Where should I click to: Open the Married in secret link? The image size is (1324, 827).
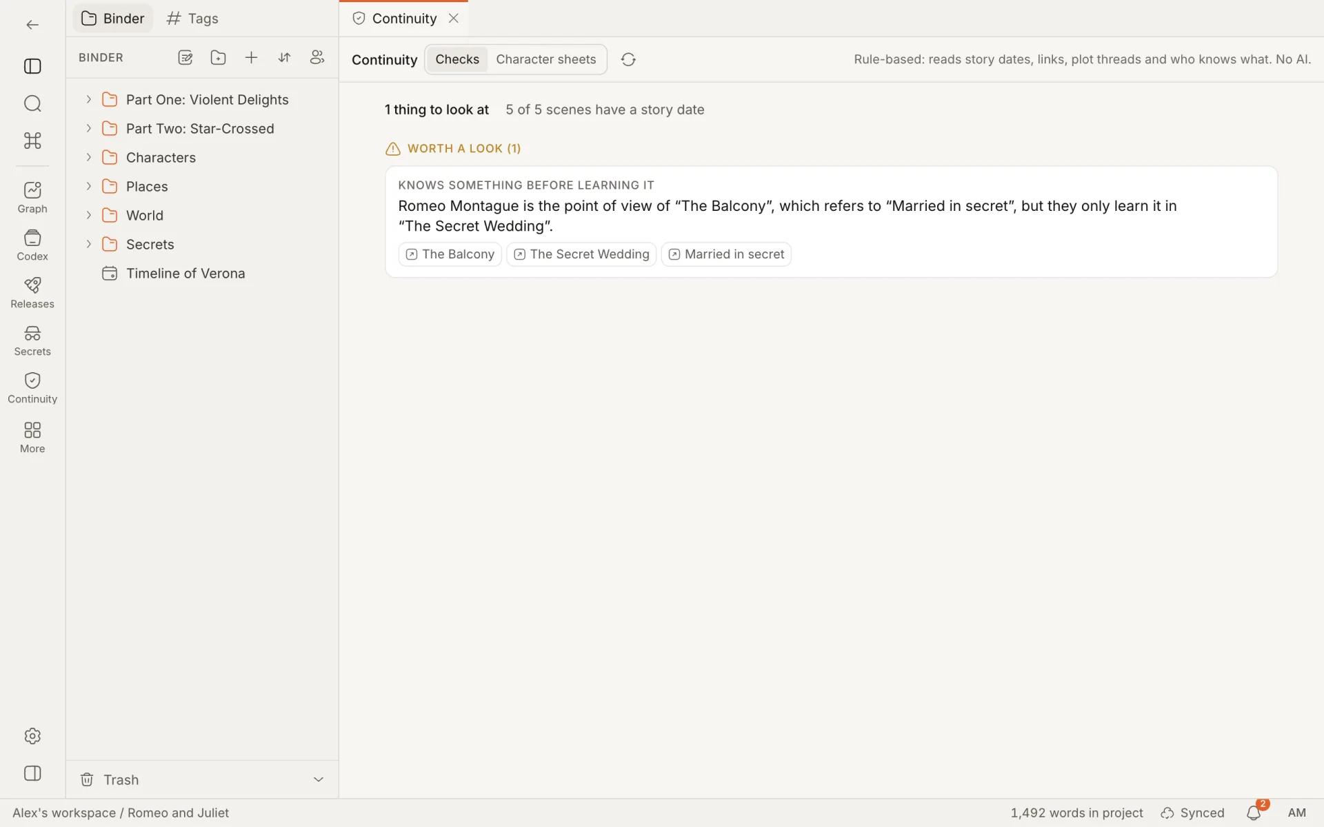pos(726,254)
